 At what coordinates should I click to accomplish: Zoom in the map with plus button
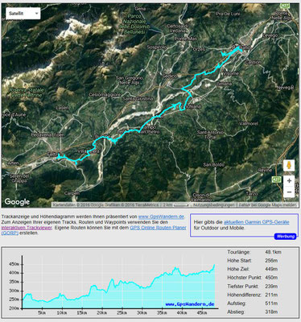coord(289,181)
